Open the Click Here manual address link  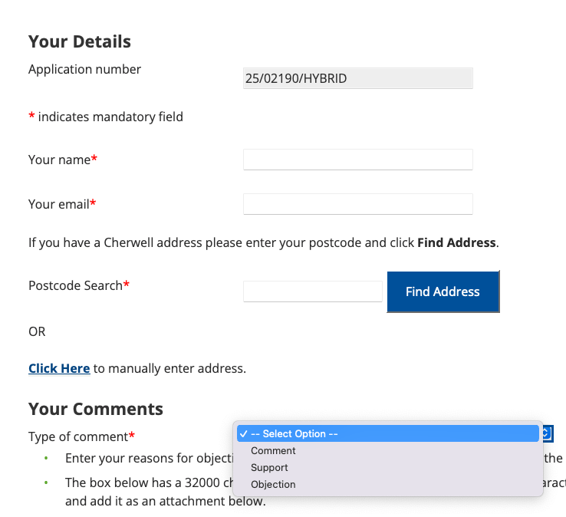pyautogui.click(x=59, y=368)
